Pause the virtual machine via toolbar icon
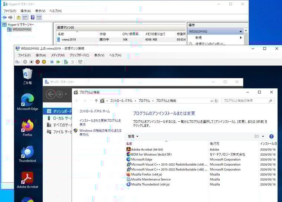The width and height of the screenshot is (282, 202). 52,62
